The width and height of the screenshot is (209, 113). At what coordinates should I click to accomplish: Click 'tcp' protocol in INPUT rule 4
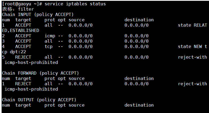pyautogui.click(x=49, y=47)
